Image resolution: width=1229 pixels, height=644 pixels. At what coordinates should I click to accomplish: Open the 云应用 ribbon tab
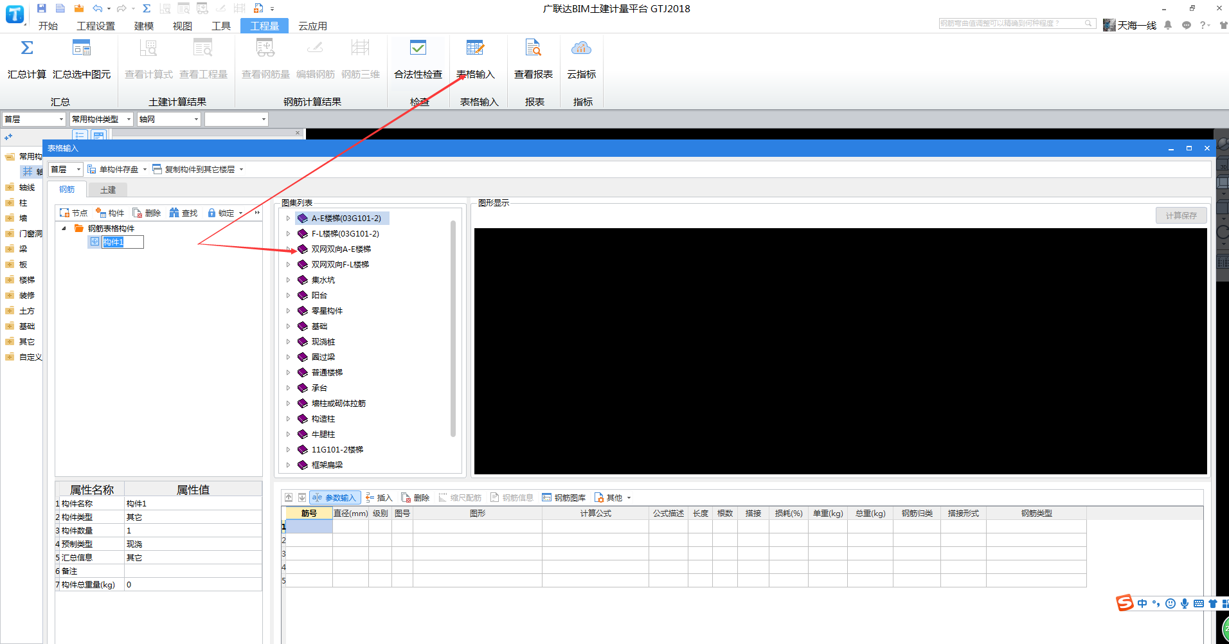[312, 26]
